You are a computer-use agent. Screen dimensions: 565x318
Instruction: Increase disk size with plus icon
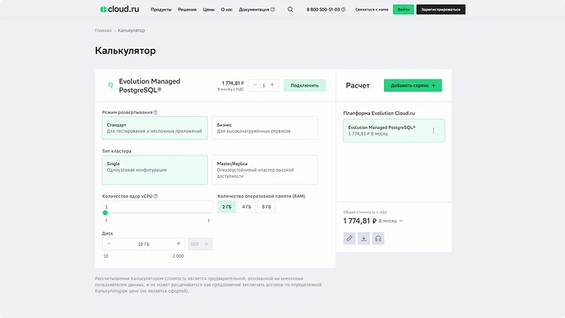179,243
